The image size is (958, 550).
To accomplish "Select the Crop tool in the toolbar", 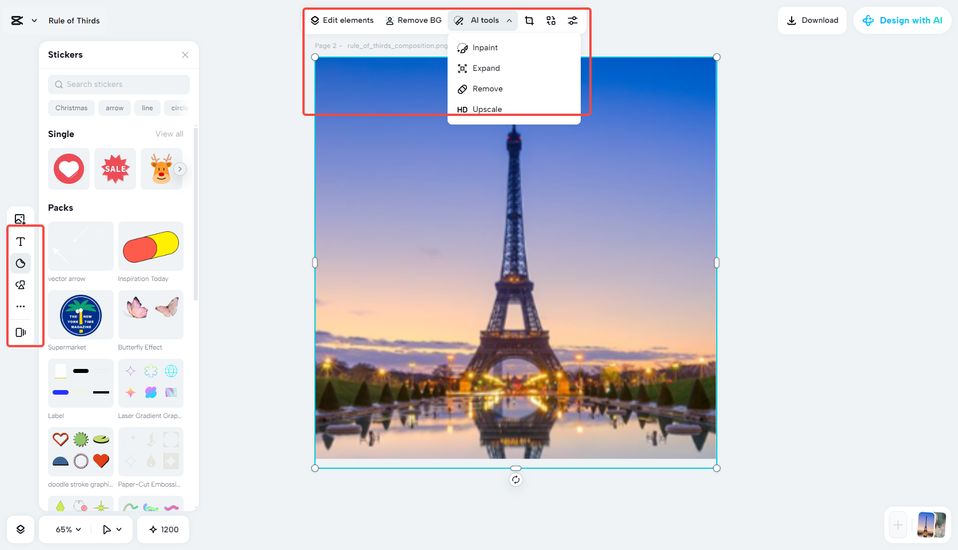I will pos(529,20).
